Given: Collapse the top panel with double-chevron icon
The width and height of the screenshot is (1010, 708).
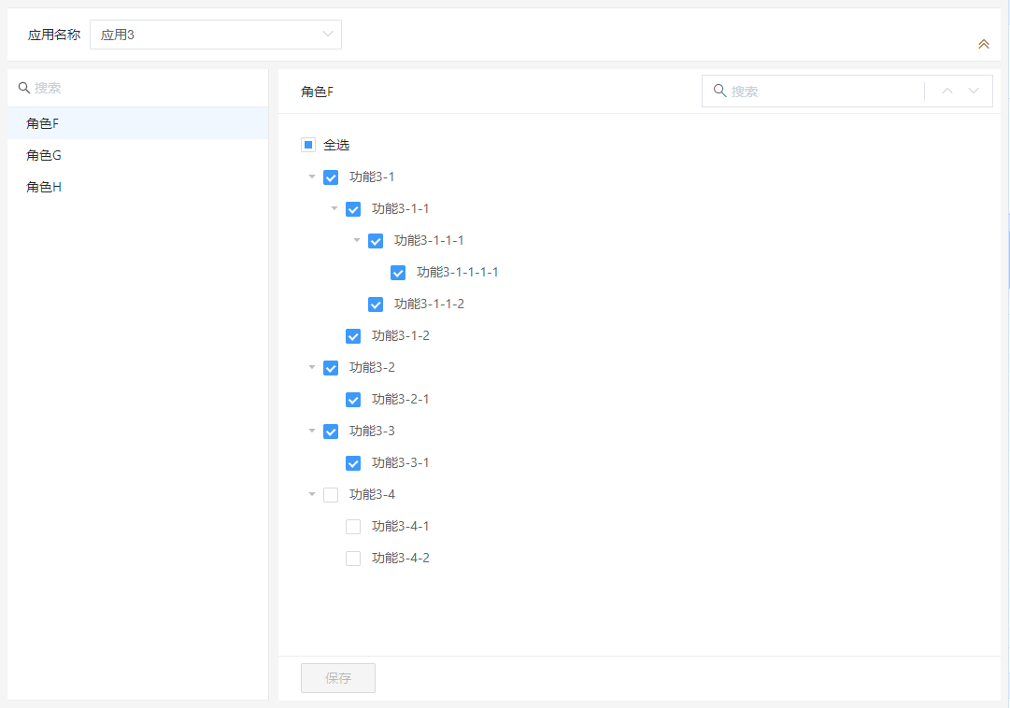Looking at the screenshot, I should (x=983, y=44).
